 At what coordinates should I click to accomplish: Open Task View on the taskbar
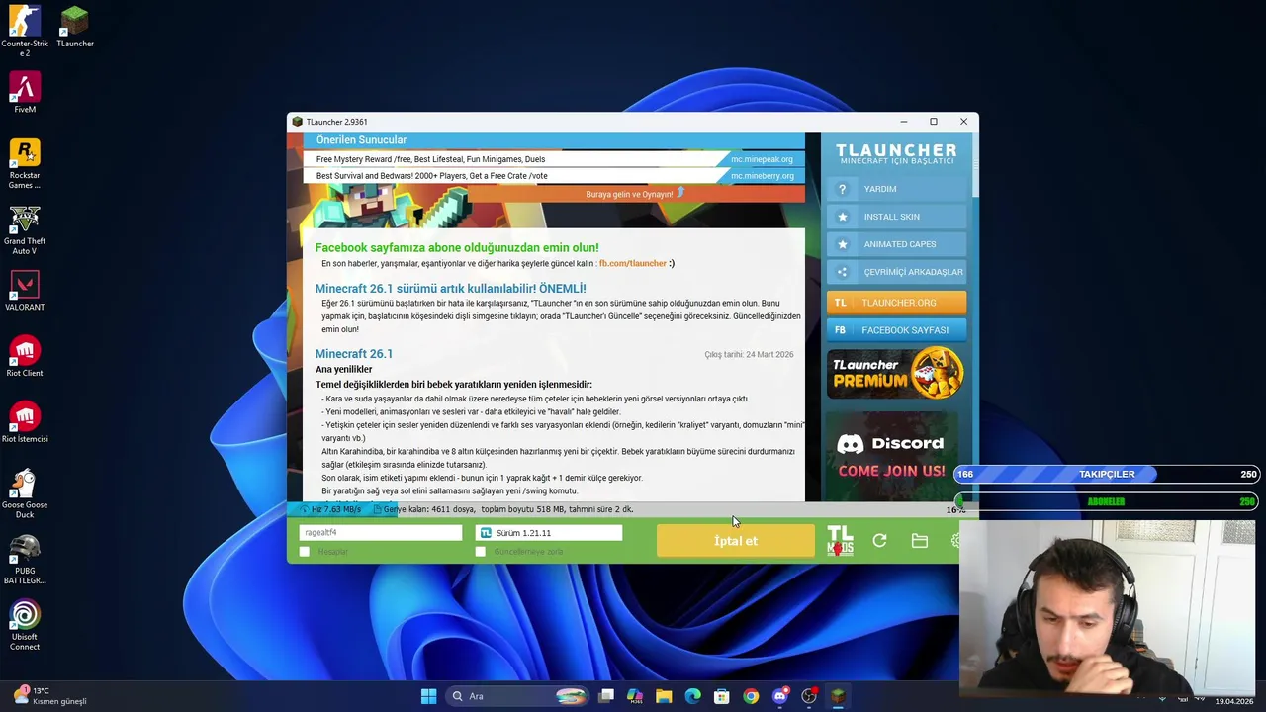point(606,696)
